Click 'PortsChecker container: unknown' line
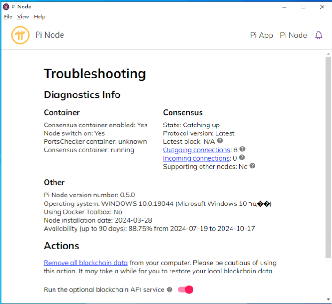 click(x=95, y=141)
